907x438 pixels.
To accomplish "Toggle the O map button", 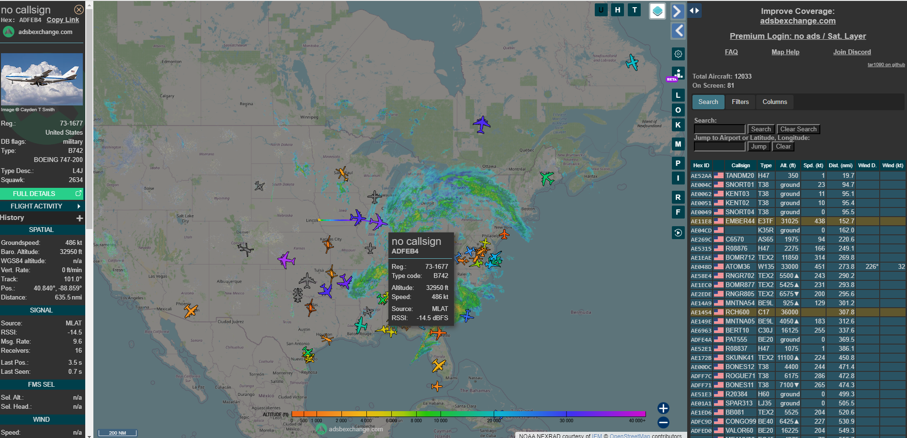I will 678,110.
